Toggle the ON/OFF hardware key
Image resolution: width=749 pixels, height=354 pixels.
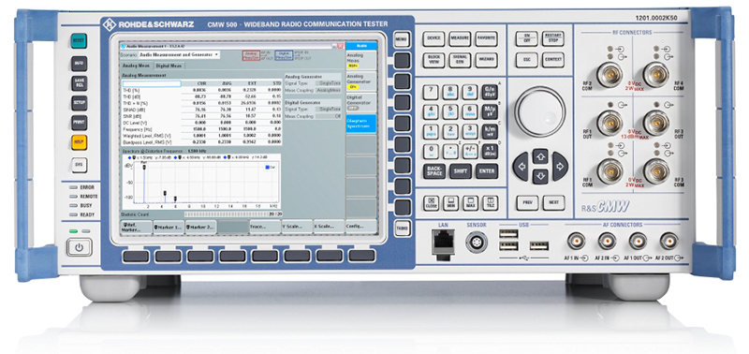click(527, 38)
